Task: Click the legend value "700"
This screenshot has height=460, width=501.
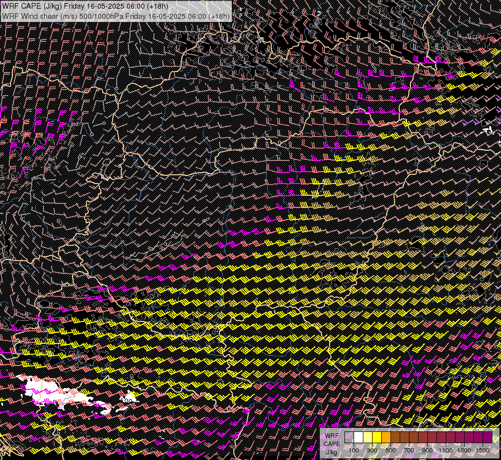Action: click(x=409, y=450)
